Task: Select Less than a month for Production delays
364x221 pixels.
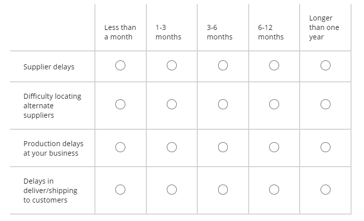Action: (x=120, y=147)
